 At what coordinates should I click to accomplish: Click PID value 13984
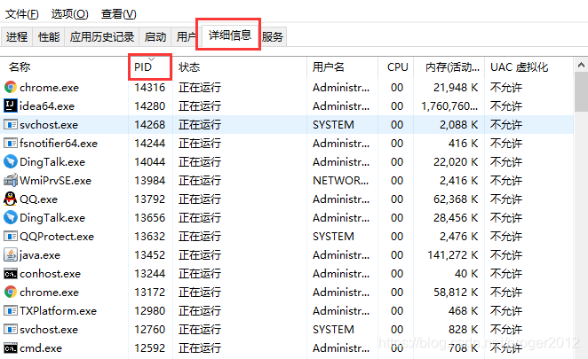tap(149, 181)
